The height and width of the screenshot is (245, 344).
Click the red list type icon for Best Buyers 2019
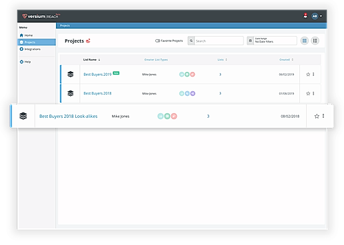(x=193, y=75)
